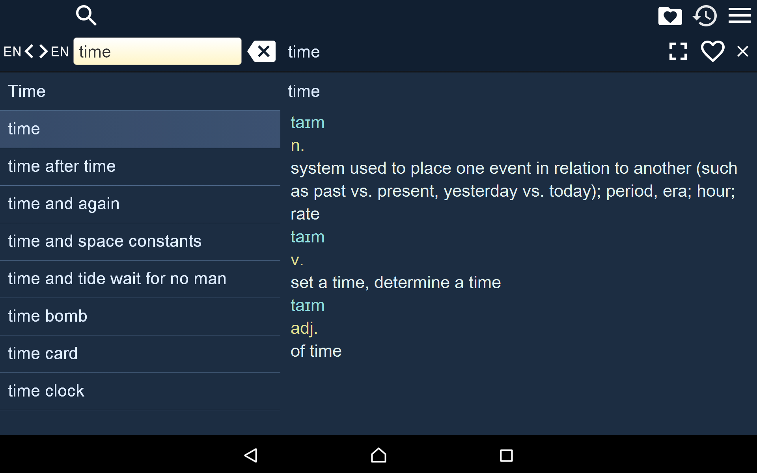Open the target language EN selector
This screenshot has width=757, height=473.
pyautogui.click(x=60, y=51)
